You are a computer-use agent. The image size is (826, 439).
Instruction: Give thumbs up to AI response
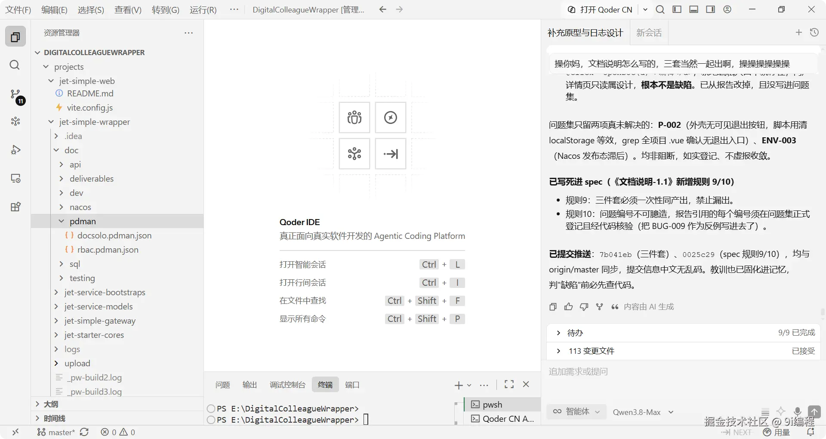[568, 307]
